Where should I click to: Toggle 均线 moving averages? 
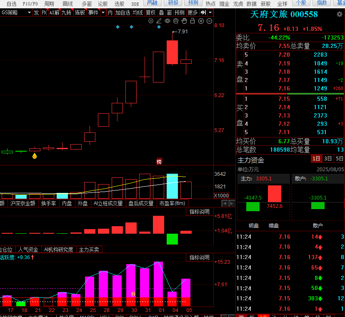pos(138,12)
